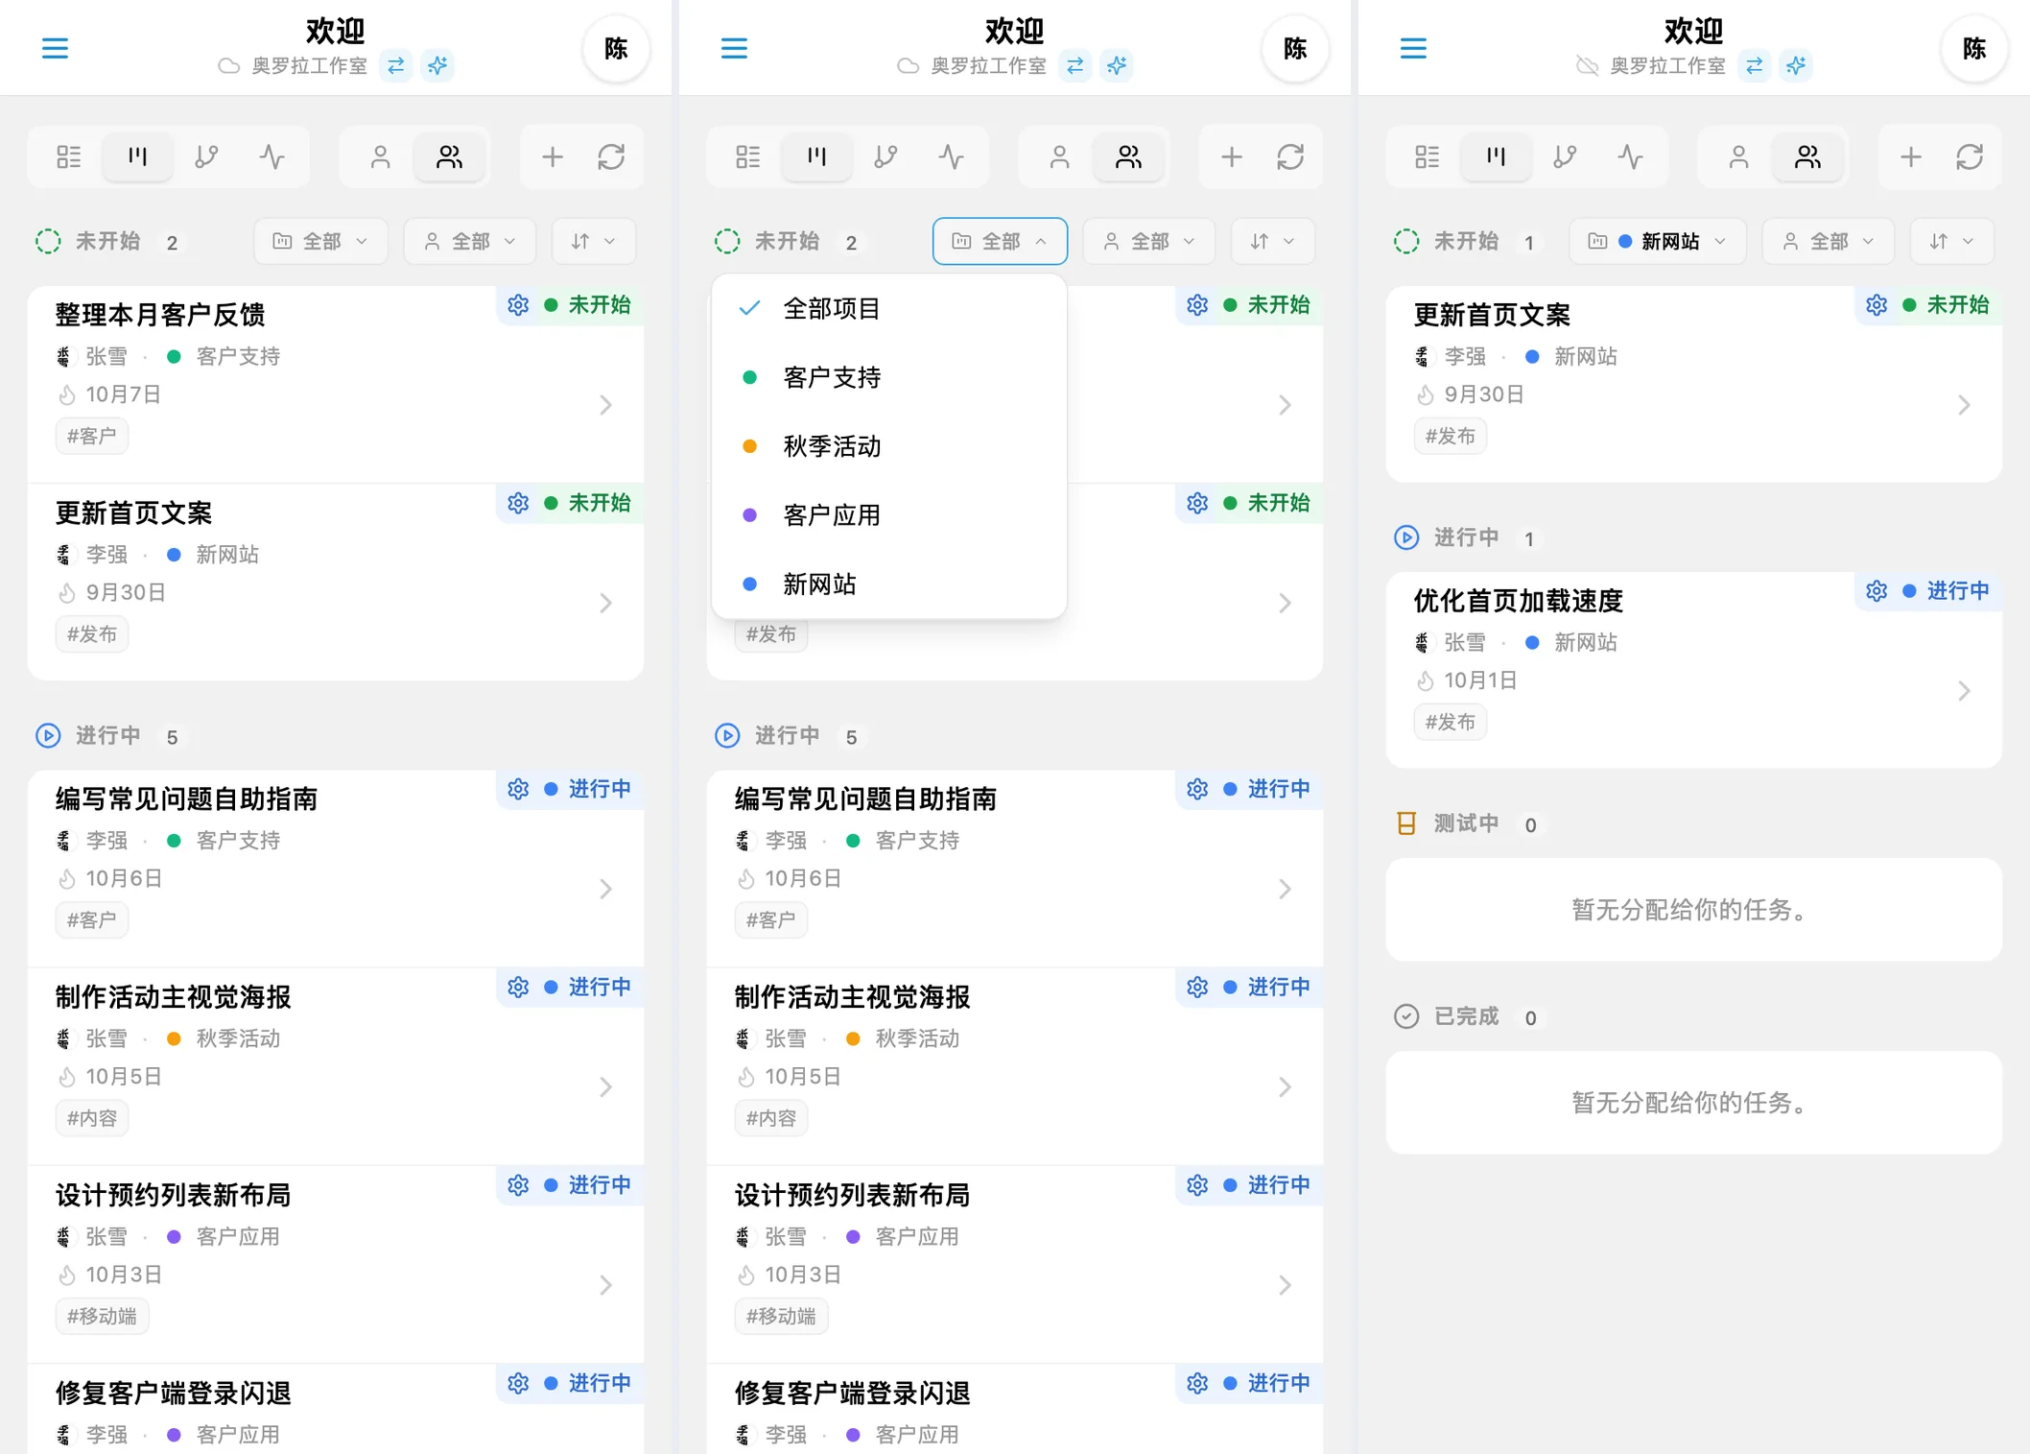Viewport: 2030px width, 1454px height.
Task: Change 未开始 status on 整理本月客户反馈
Action: (588, 305)
